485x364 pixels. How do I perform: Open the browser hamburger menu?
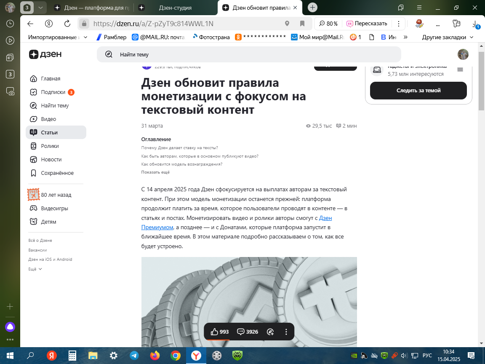(x=419, y=8)
